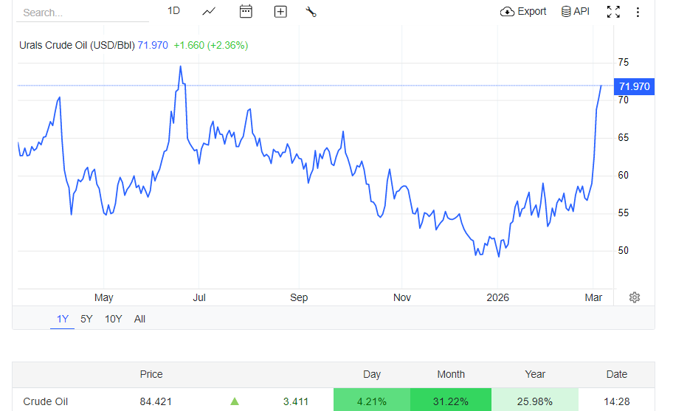The width and height of the screenshot is (673, 411).
Task: Switch to the 1Y time range
Action: coord(63,319)
